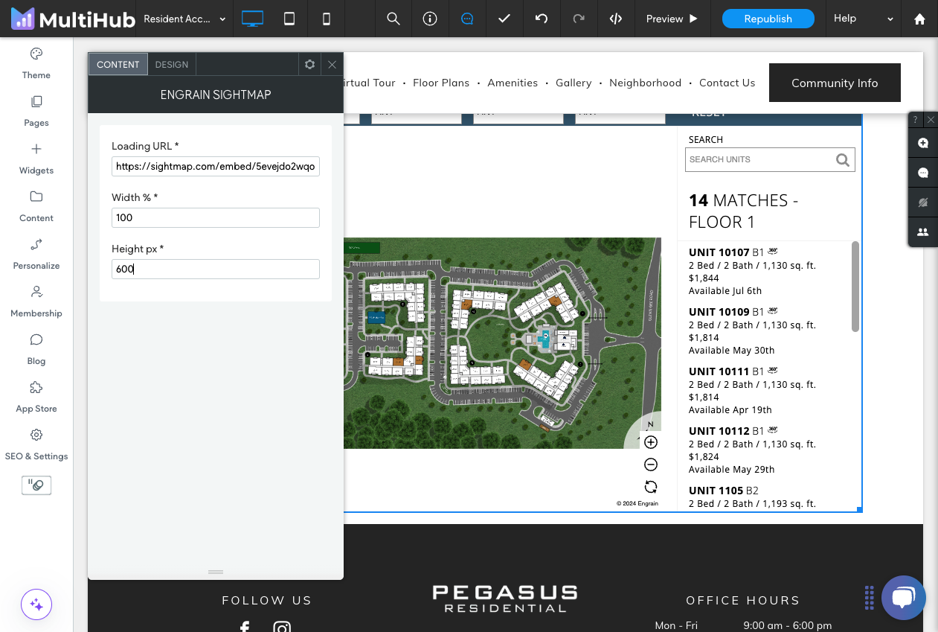Open the live chat bubble

click(903, 597)
